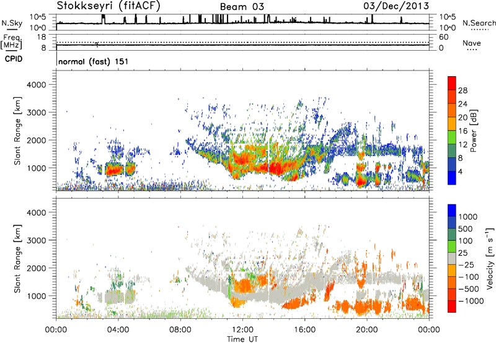Click the noise spike near 03:00 in the N.Sky panel
The height and width of the screenshot is (343, 496).
[104, 19]
